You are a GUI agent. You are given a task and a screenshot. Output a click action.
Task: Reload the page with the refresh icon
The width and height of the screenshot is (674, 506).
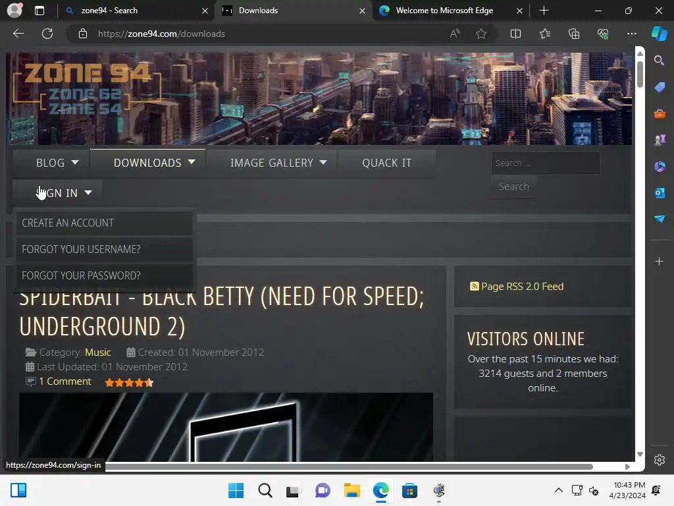47,34
